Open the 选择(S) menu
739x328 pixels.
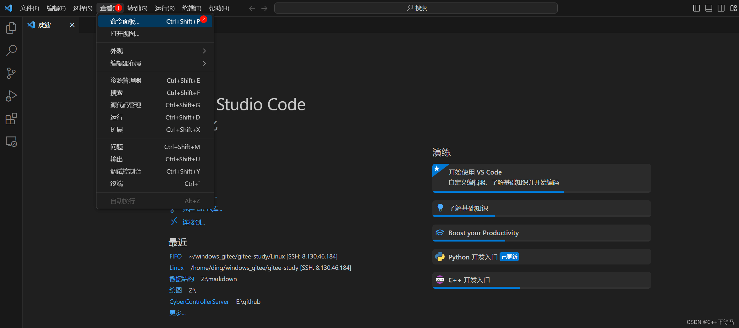pyautogui.click(x=83, y=8)
